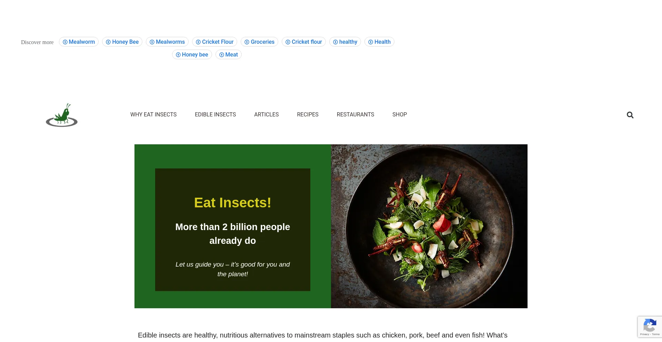Click the Eat Insects! banner heading
The image size is (662, 342).
[233, 203]
